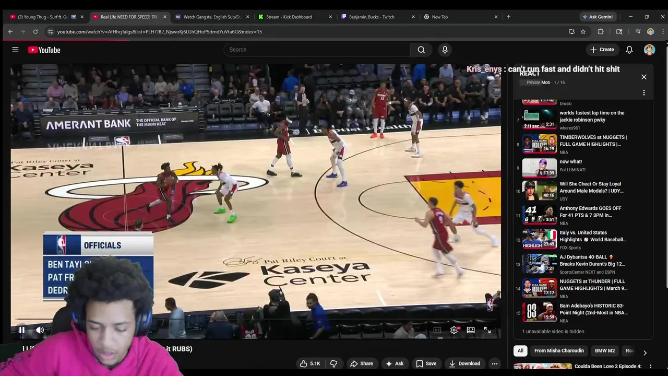Image resolution: width=668 pixels, height=376 pixels.
Task: Go back with the browser back arrow
Action: [x=10, y=32]
